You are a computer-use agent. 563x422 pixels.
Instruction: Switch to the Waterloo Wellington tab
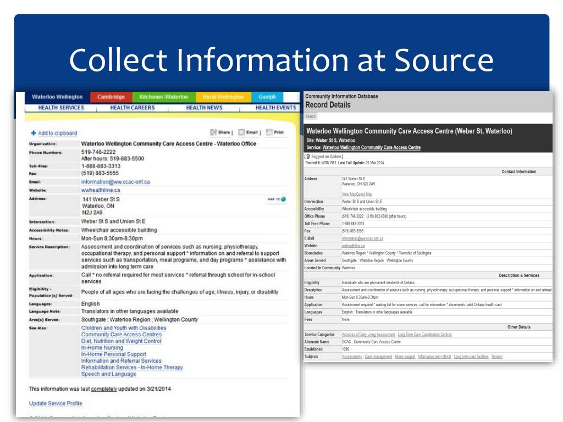point(57,97)
